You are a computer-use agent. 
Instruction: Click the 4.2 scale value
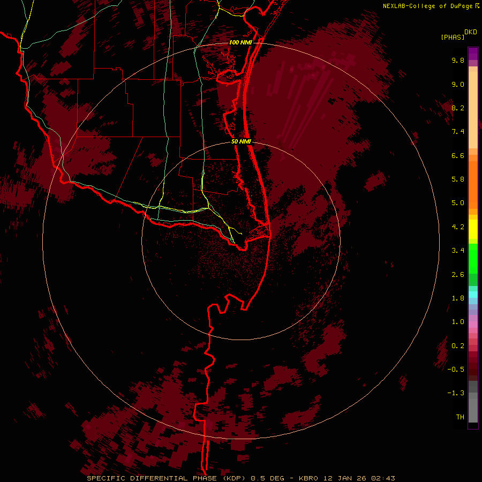click(x=458, y=227)
